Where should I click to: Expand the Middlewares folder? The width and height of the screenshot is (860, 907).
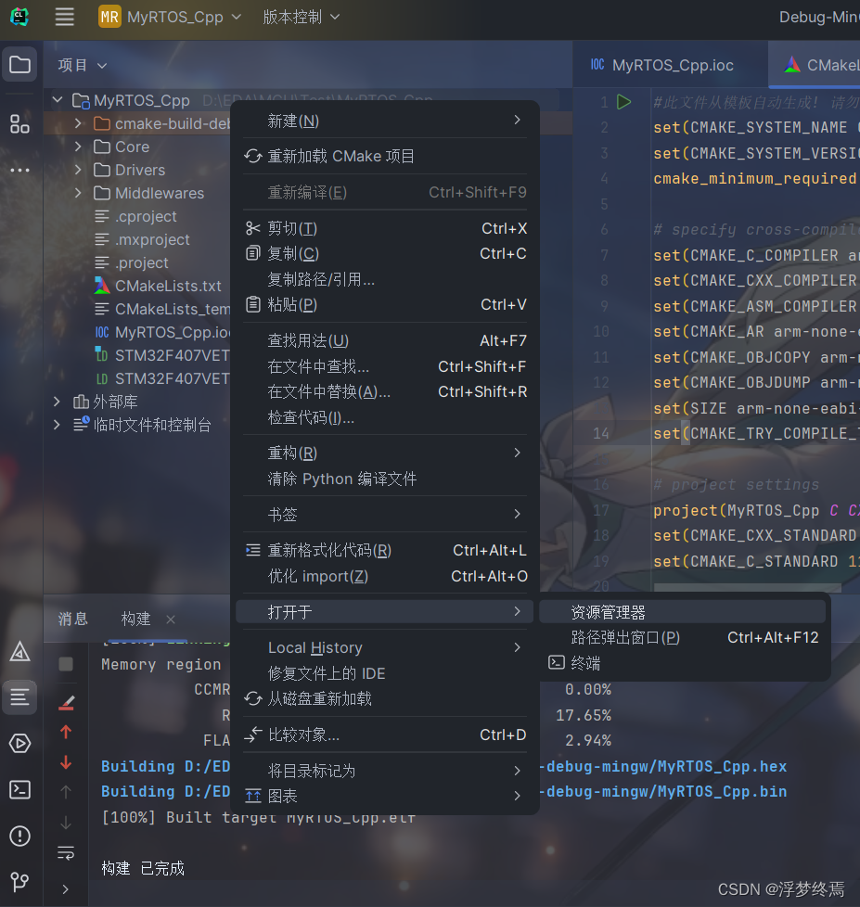click(78, 193)
